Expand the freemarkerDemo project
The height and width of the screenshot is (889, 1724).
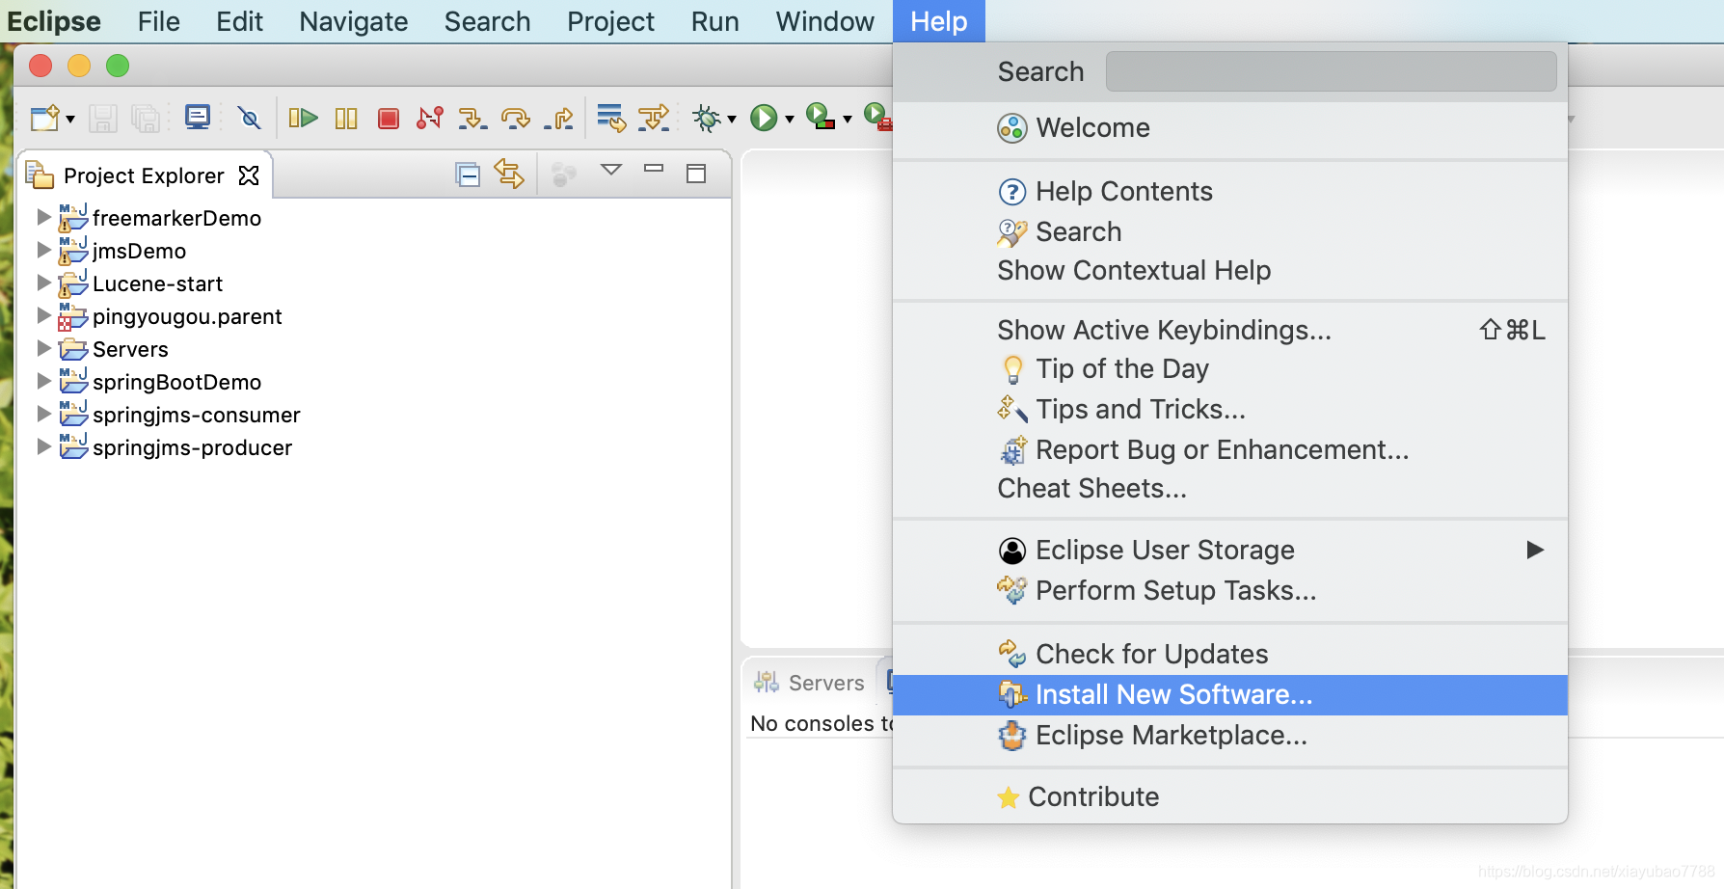tap(43, 217)
